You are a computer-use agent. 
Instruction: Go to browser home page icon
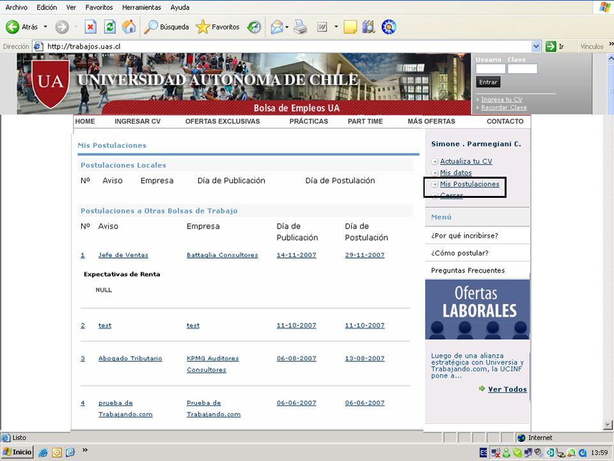tap(129, 27)
